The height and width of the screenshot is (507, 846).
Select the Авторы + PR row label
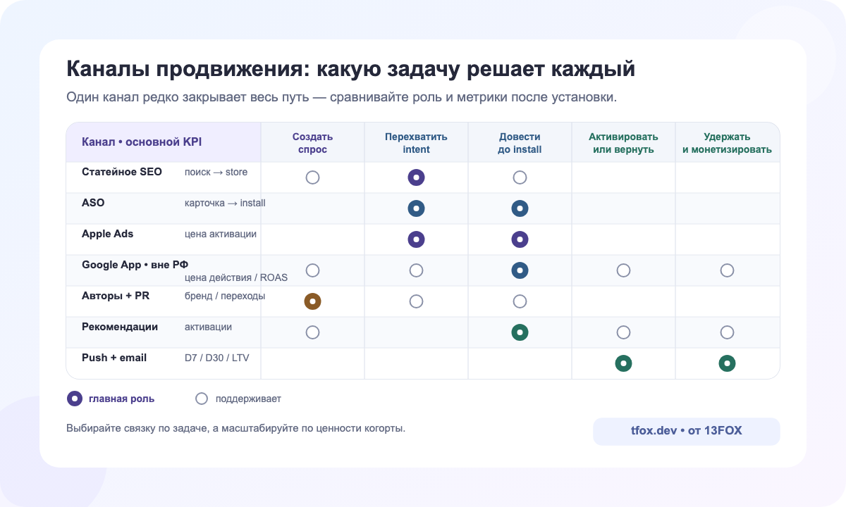(116, 296)
